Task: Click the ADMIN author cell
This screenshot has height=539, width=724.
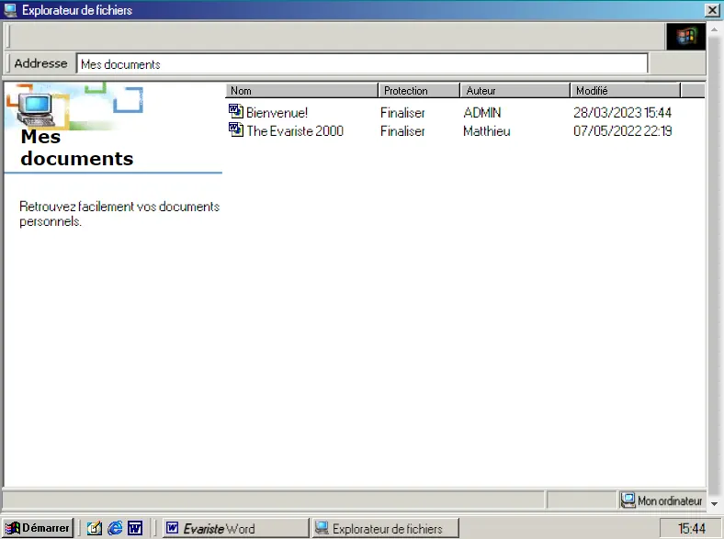Action: (x=482, y=113)
